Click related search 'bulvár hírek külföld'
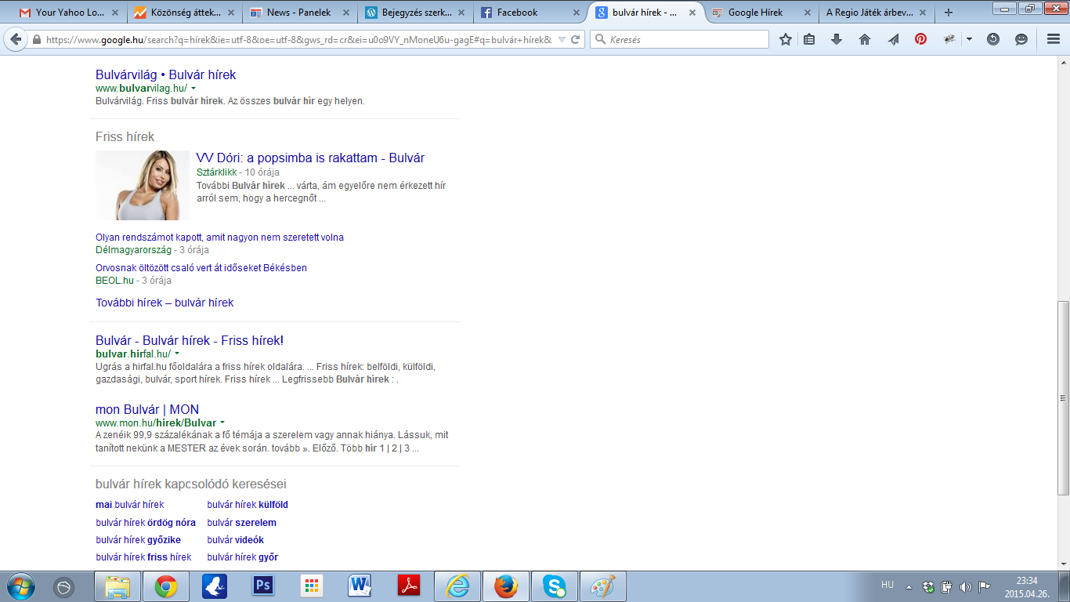The height and width of the screenshot is (602, 1070). [248, 505]
